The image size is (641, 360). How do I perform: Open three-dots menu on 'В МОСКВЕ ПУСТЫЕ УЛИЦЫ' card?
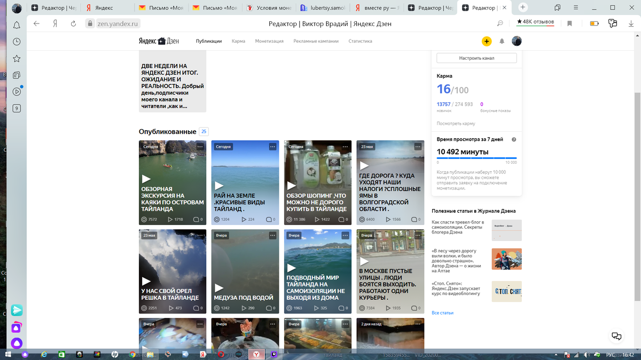[x=418, y=235]
